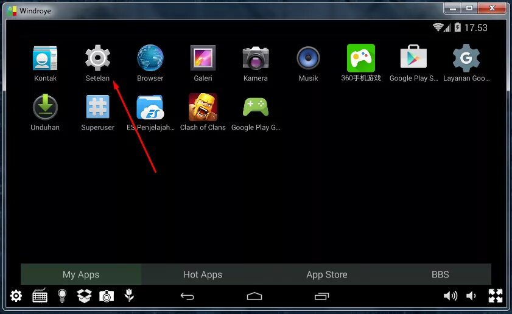The width and height of the screenshot is (512, 314).
Task: Click the Dropbox-style box icon
Action: [84, 296]
